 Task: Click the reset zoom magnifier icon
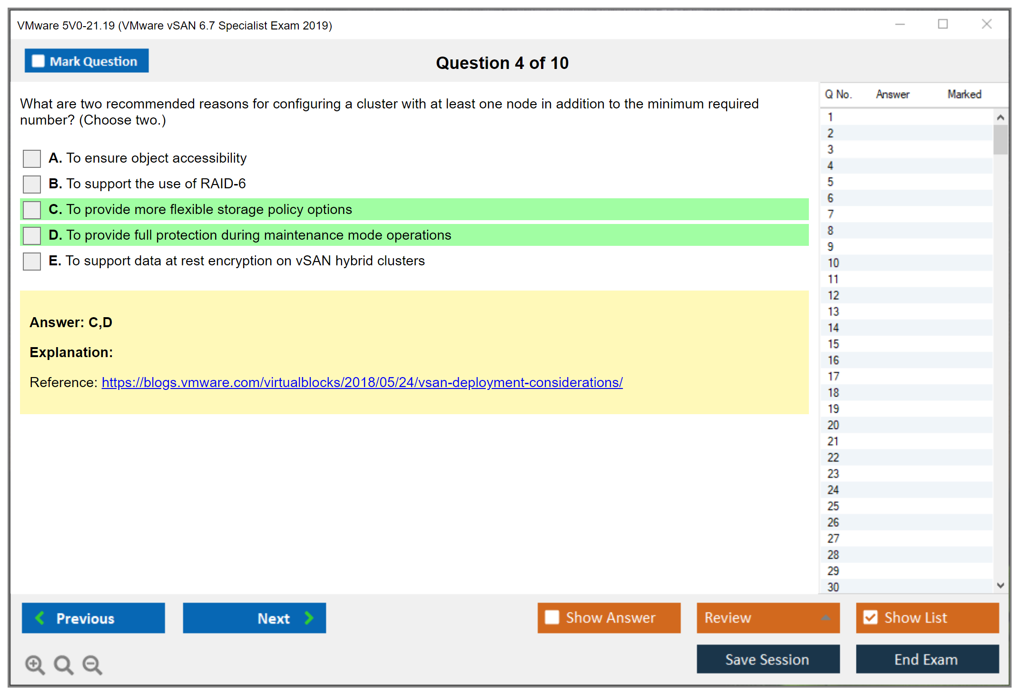(x=63, y=664)
